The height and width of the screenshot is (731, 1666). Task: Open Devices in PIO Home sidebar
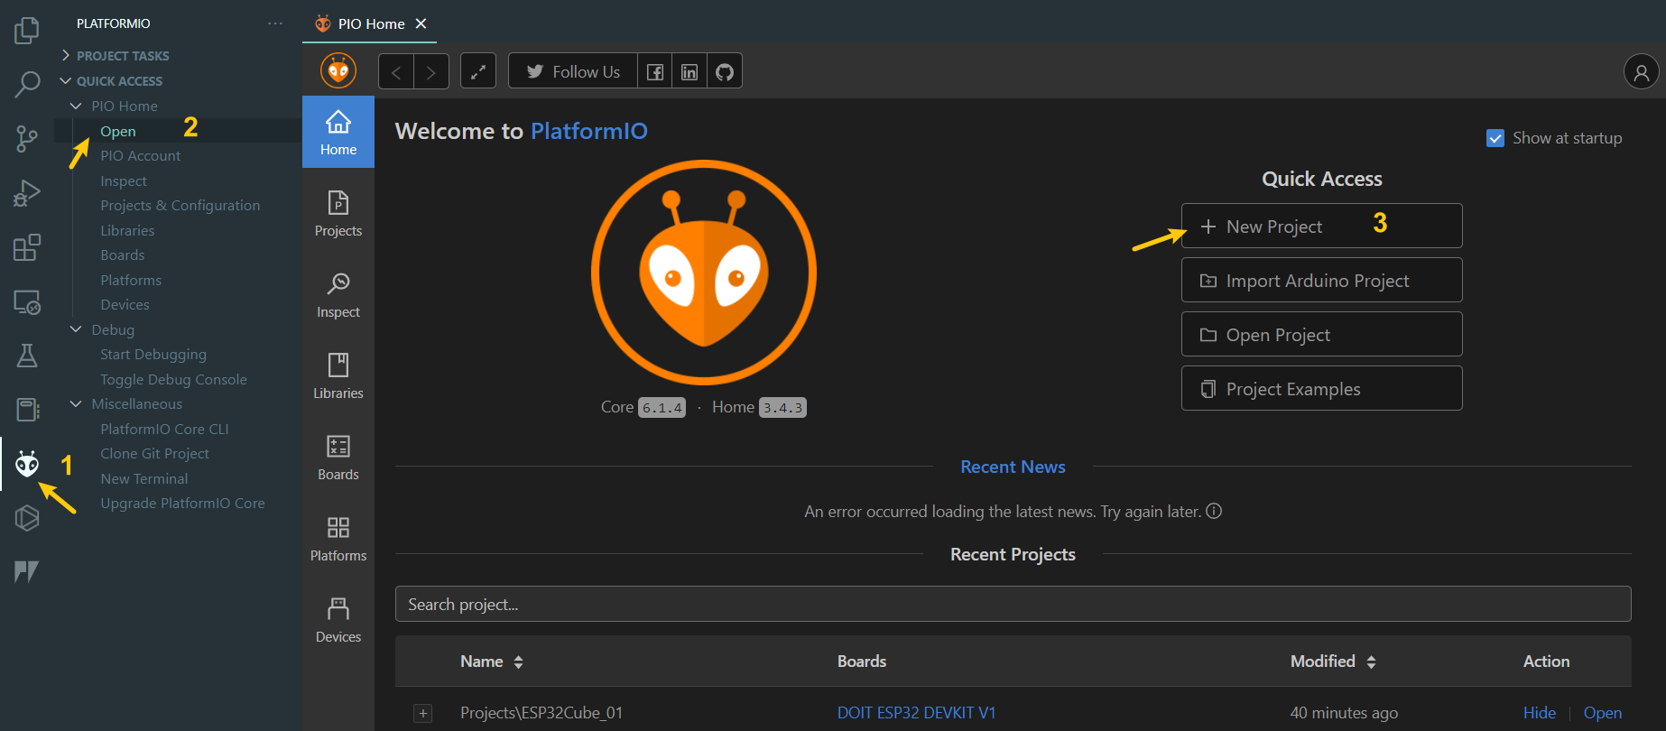point(338,619)
